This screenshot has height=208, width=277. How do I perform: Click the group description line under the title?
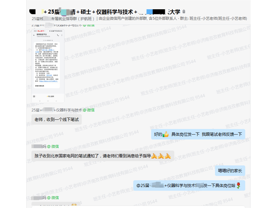point(139,19)
